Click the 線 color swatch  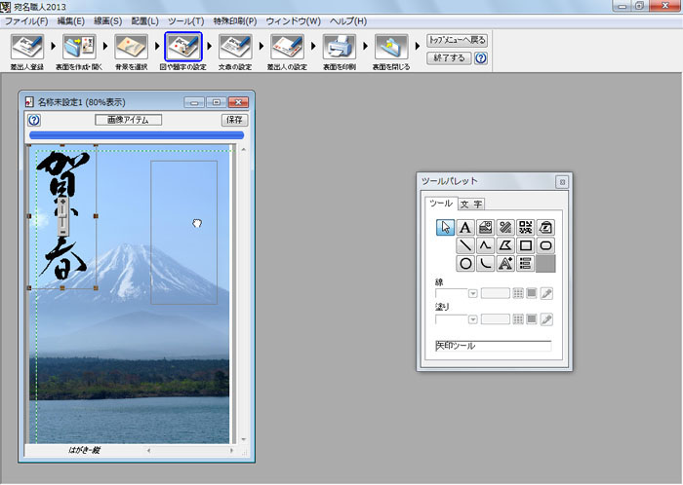(533, 293)
